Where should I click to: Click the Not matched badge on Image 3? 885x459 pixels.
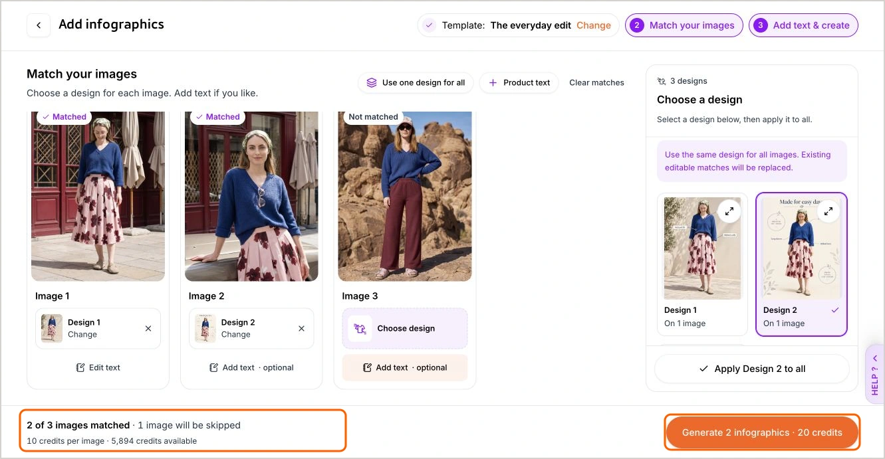pyautogui.click(x=373, y=117)
